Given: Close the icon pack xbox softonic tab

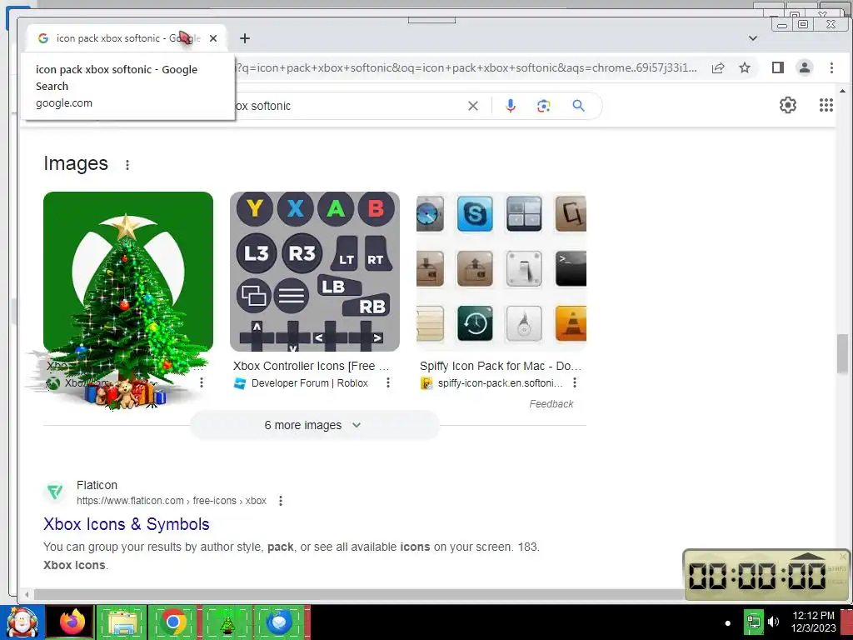Looking at the screenshot, I should (x=213, y=38).
